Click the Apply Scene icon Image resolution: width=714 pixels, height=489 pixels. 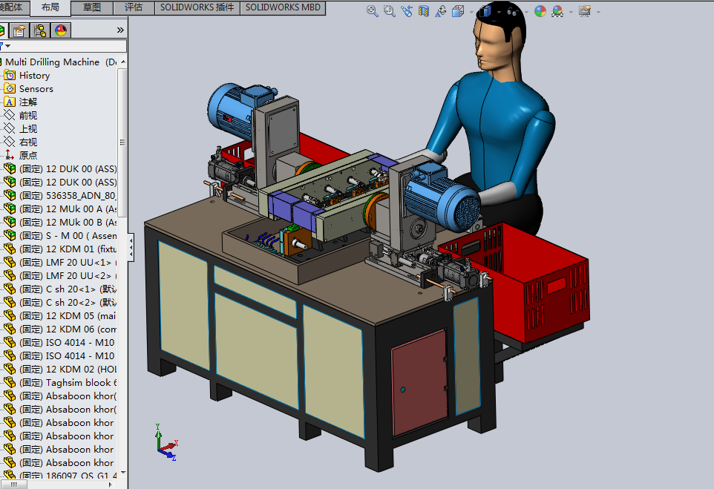pyautogui.click(x=557, y=11)
